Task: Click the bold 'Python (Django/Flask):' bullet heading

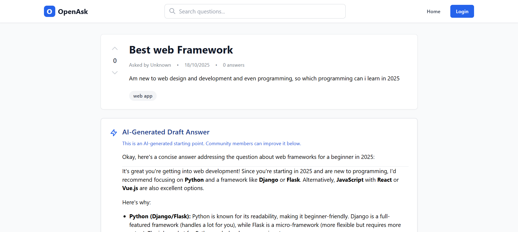Action: tap(160, 216)
